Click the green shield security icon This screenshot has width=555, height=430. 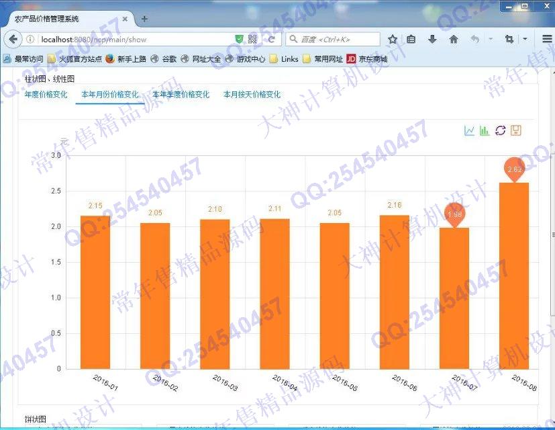[x=240, y=40]
